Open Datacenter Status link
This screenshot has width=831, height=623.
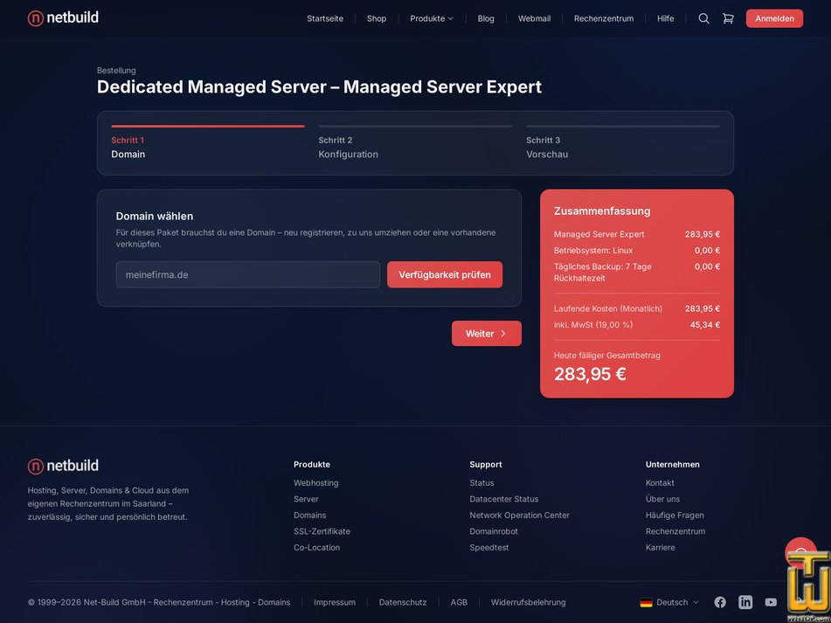click(x=503, y=499)
